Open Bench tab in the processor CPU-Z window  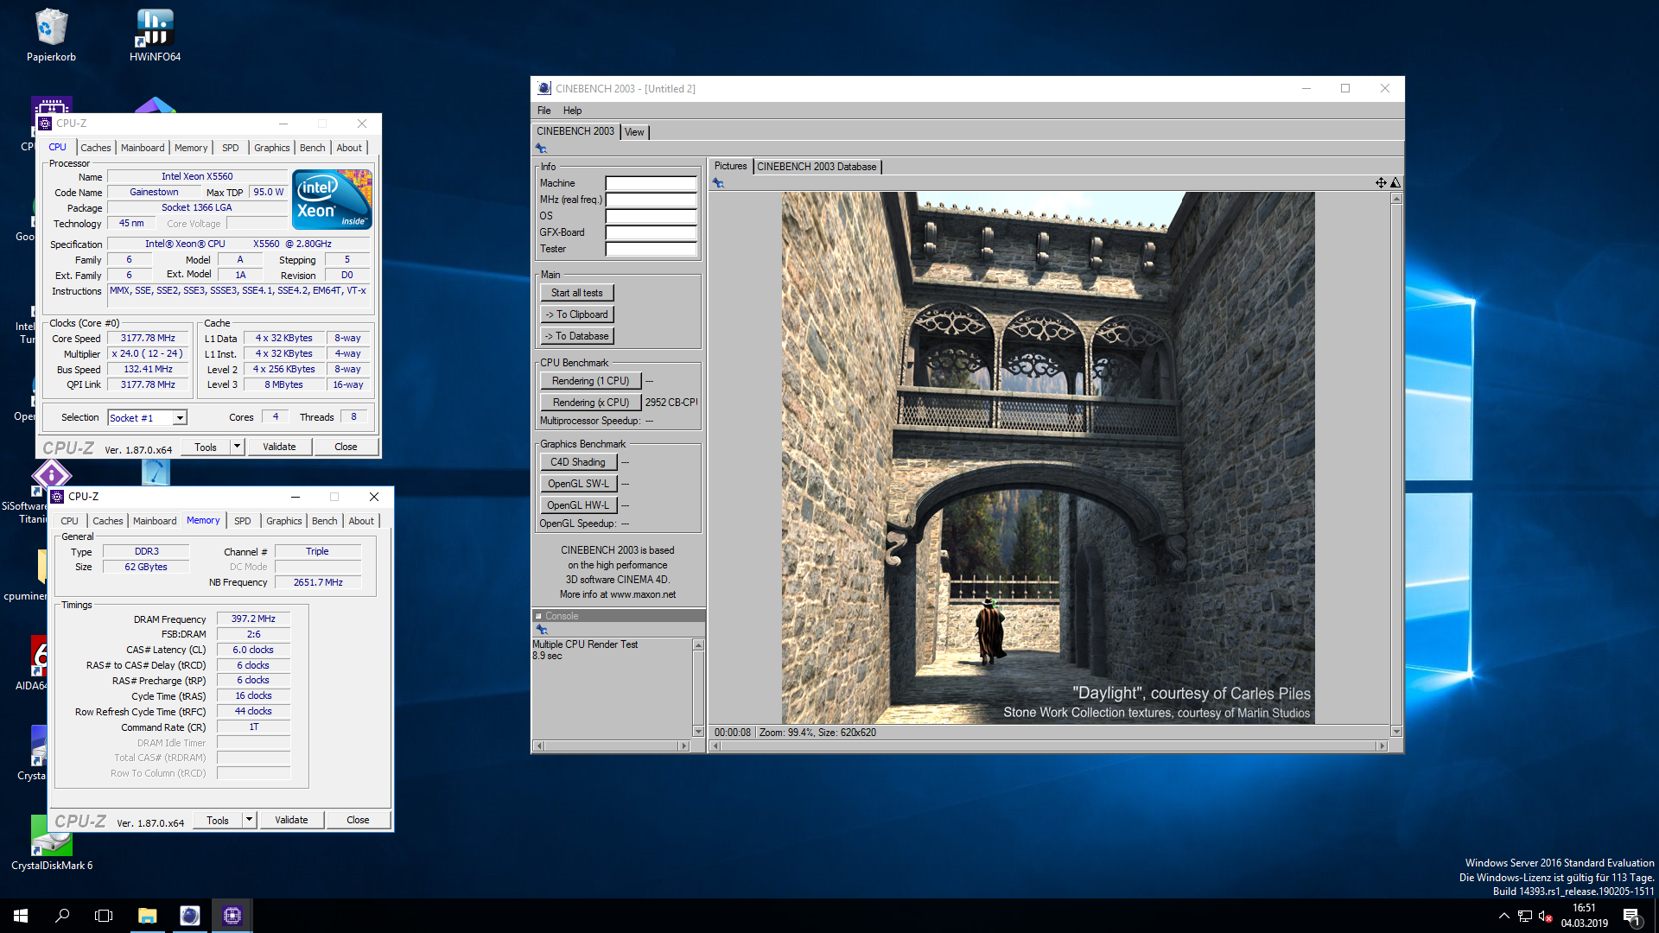(313, 148)
